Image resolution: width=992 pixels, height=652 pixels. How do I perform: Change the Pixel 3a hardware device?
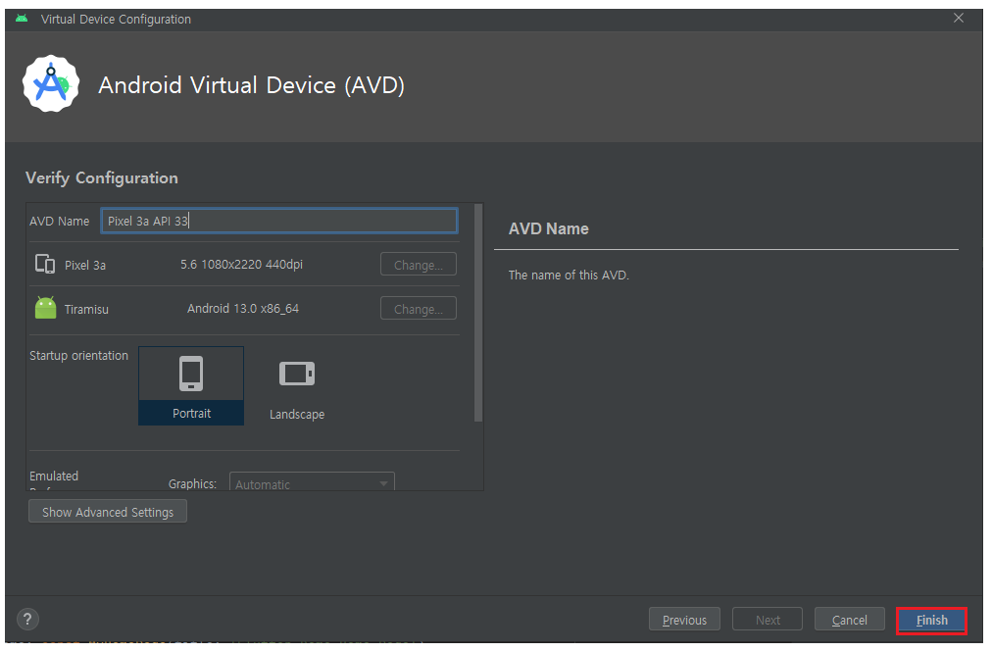tap(419, 265)
